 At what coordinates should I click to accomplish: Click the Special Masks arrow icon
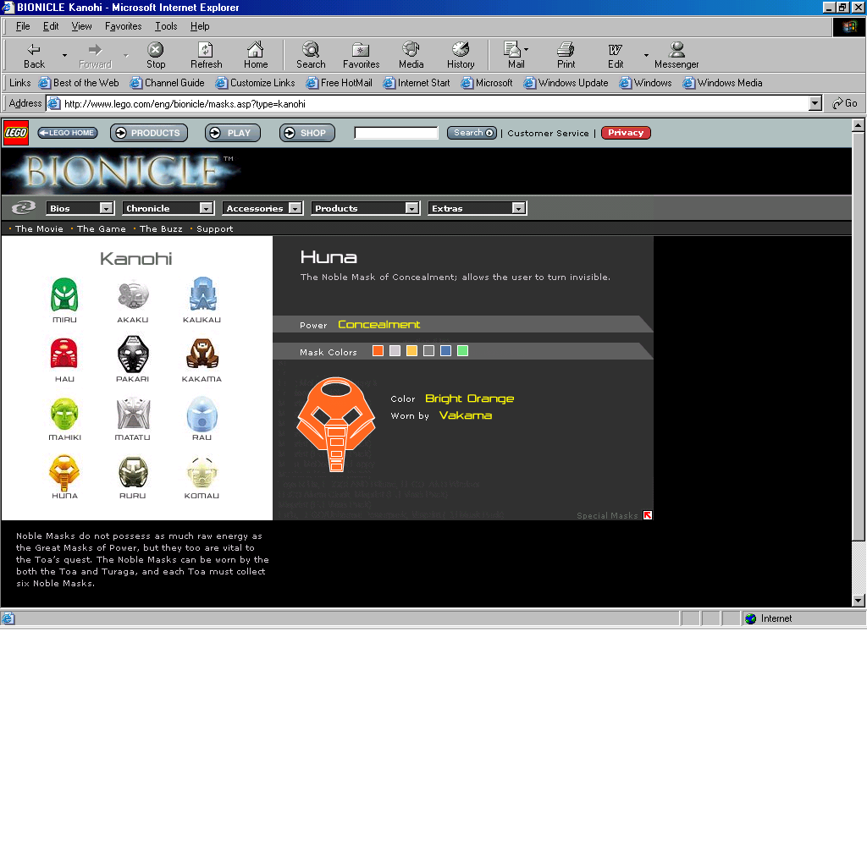pos(648,515)
